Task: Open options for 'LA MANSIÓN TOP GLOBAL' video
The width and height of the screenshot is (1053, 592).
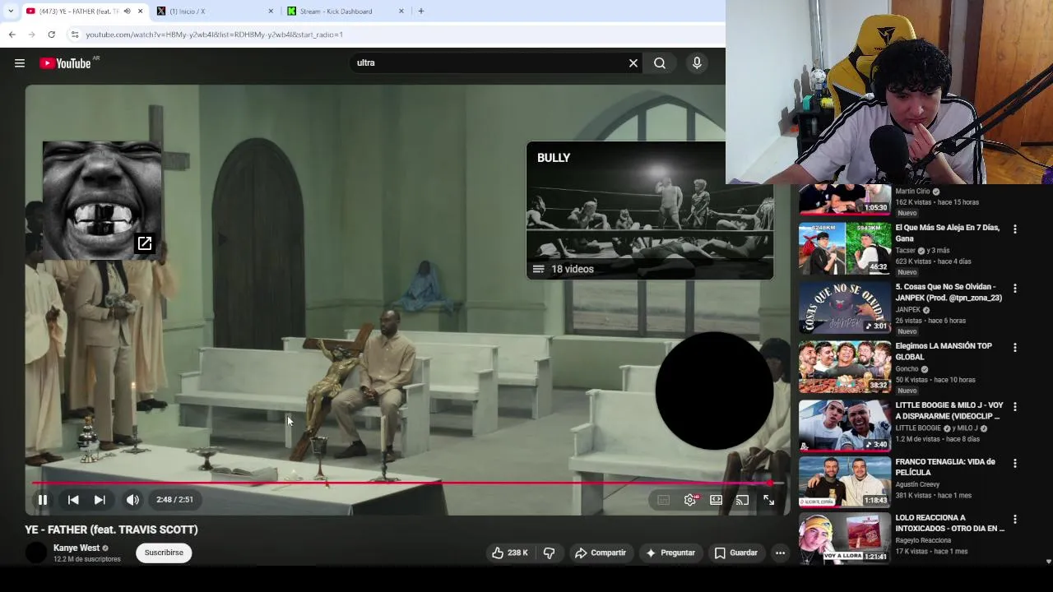Action: (x=1015, y=348)
